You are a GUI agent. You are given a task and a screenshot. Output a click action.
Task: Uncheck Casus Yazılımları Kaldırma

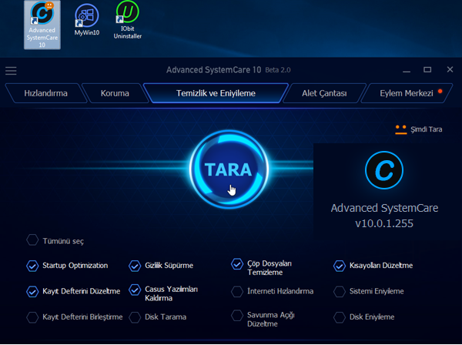135,290
